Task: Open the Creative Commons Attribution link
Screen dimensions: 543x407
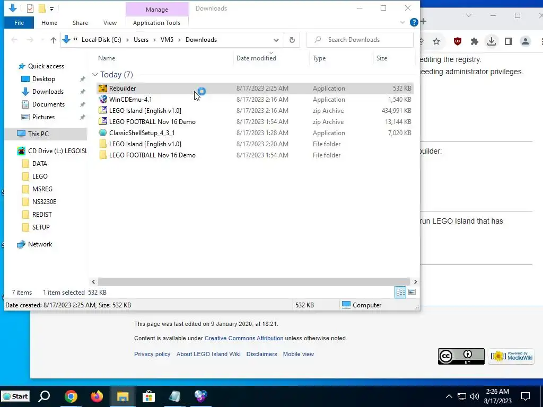Action: [244, 338]
